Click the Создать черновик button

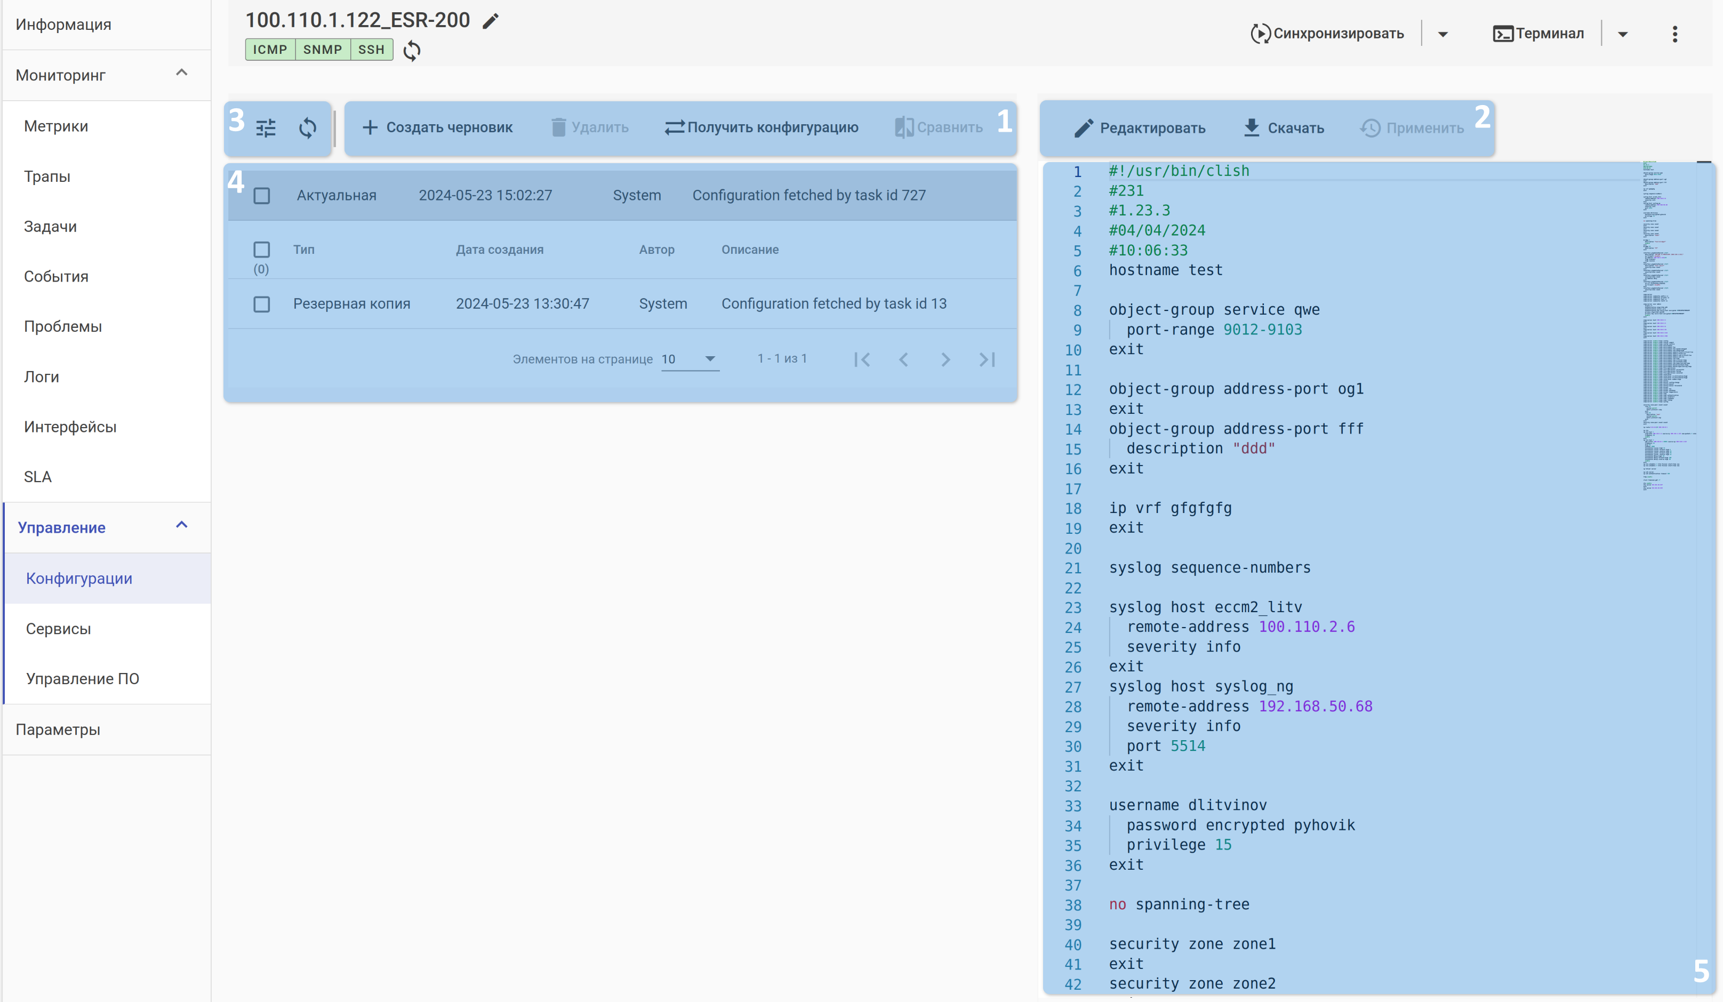point(438,128)
